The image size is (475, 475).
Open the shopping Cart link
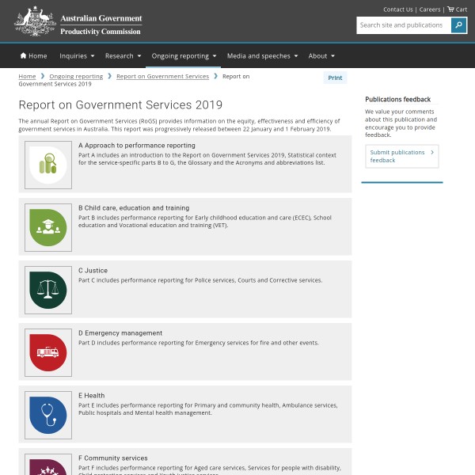click(x=456, y=9)
